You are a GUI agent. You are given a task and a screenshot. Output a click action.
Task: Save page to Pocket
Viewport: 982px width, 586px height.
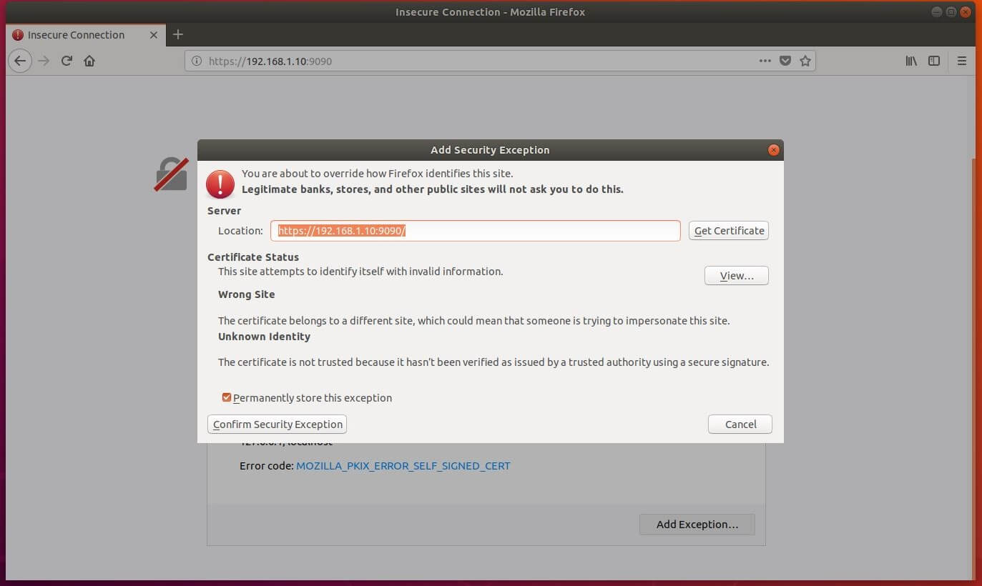point(785,61)
